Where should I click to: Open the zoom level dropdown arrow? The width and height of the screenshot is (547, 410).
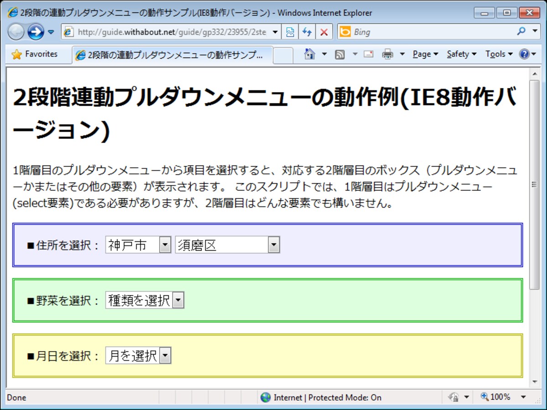[523, 397]
